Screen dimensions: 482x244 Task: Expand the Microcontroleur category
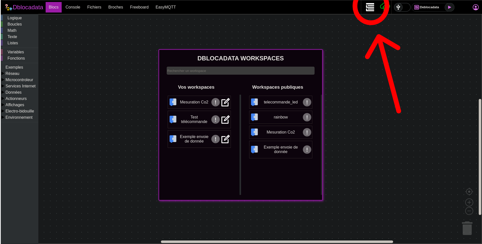click(19, 80)
